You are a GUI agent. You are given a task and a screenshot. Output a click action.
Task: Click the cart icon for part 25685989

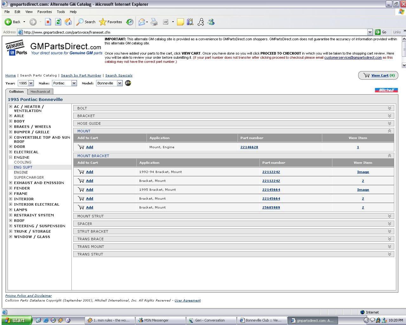point(81,207)
